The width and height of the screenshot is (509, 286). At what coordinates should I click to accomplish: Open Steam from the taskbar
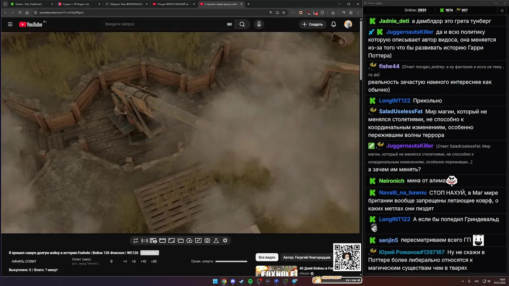coord(241,281)
